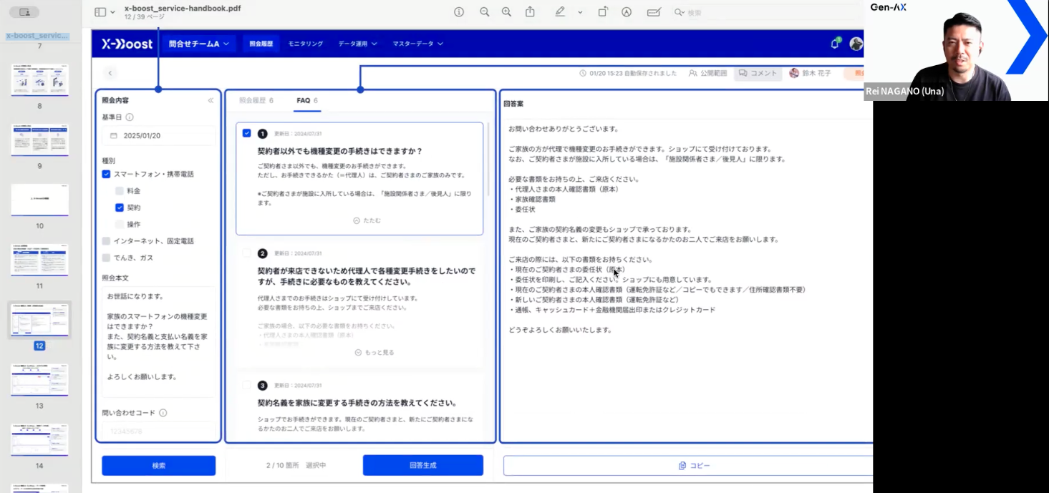
Task: Click the 回答生成 button
Action: [x=422, y=465]
